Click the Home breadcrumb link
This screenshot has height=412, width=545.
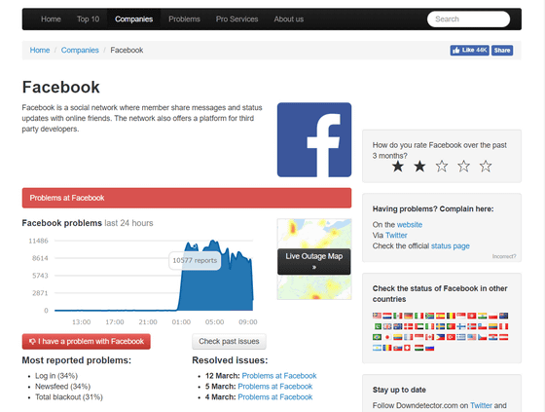40,50
